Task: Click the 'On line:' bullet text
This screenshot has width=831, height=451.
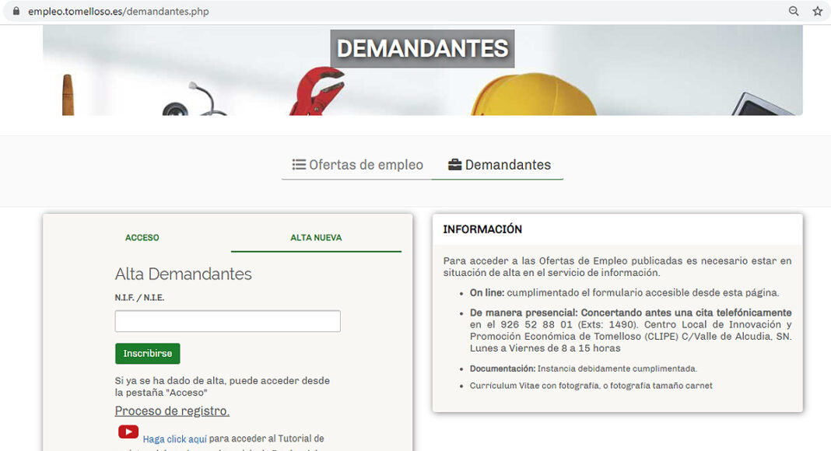Action: pyautogui.click(x=486, y=293)
